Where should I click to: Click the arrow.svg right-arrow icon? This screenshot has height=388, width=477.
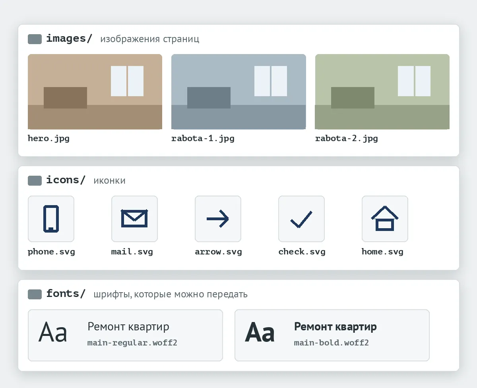pyautogui.click(x=218, y=219)
